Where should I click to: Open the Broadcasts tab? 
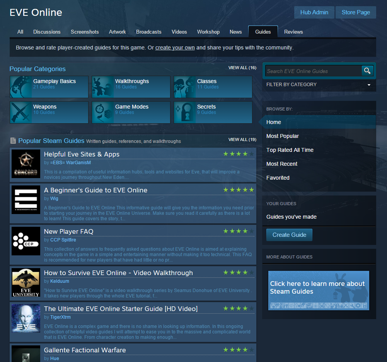(149, 32)
